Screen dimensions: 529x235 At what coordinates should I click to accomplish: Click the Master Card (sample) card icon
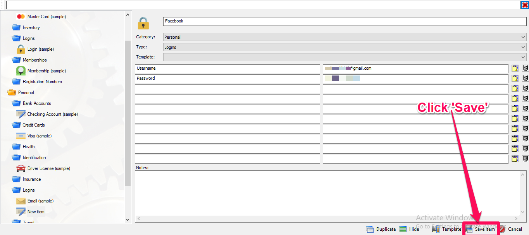coord(21,17)
